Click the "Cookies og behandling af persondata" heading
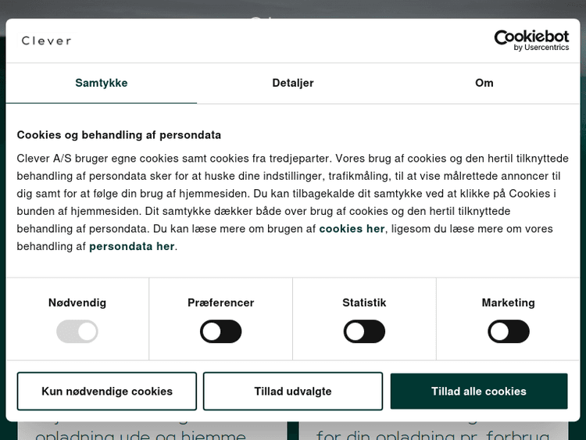Image resolution: width=586 pixels, height=440 pixels. point(119,134)
